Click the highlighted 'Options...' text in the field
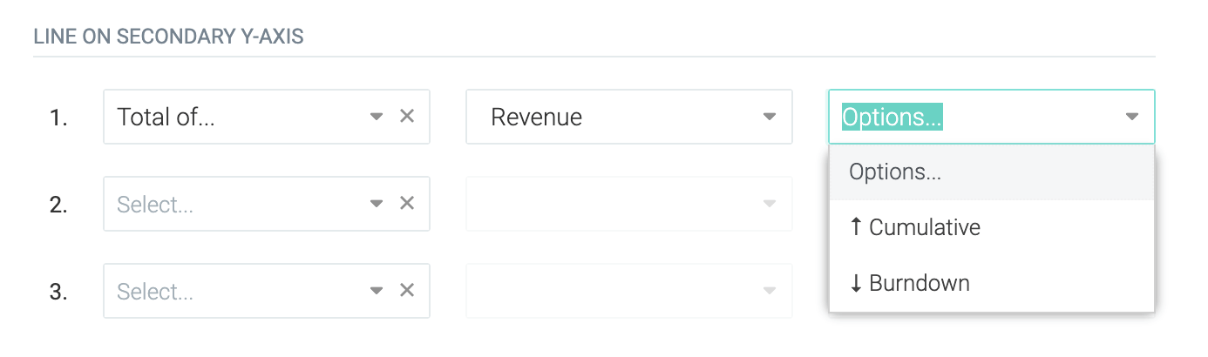This screenshot has height=357, width=1208. pos(892,117)
